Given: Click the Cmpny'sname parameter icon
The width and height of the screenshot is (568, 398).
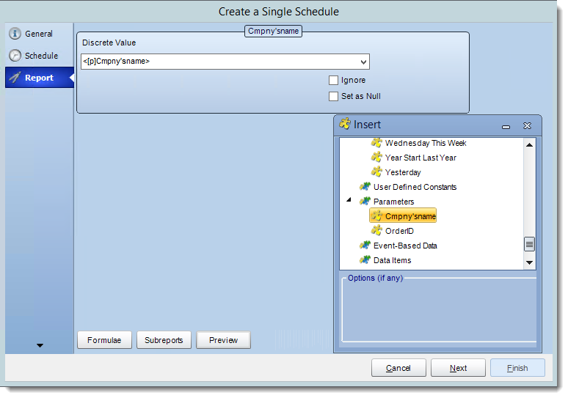Looking at the screenshot, I should 376,216.
